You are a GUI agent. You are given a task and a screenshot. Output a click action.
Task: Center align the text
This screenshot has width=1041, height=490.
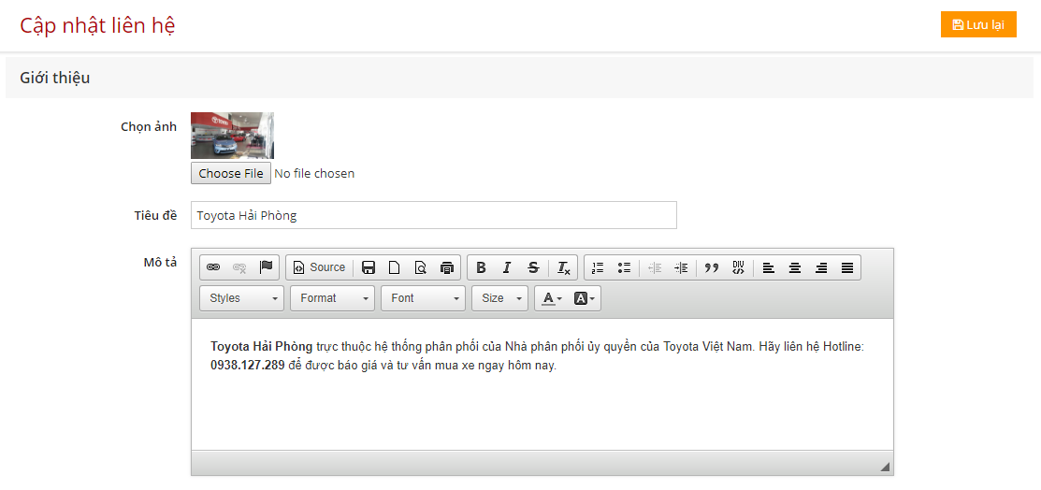(795, 267)
